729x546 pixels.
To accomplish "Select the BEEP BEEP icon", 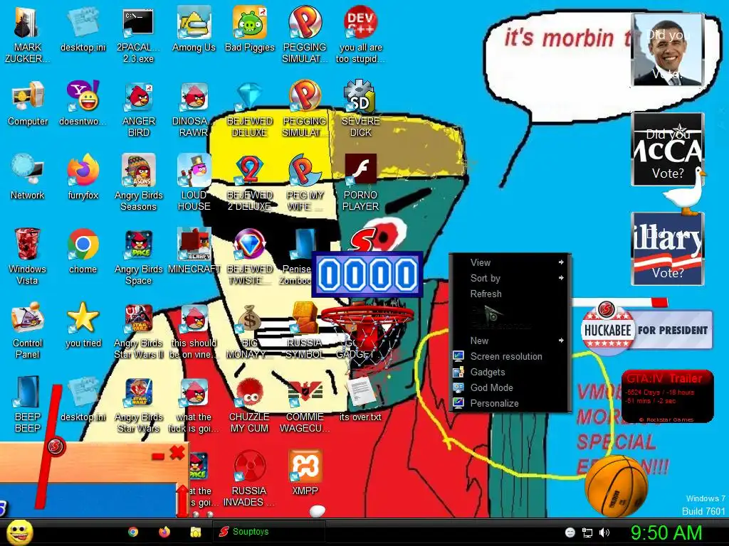I will (x=28, y=404).
